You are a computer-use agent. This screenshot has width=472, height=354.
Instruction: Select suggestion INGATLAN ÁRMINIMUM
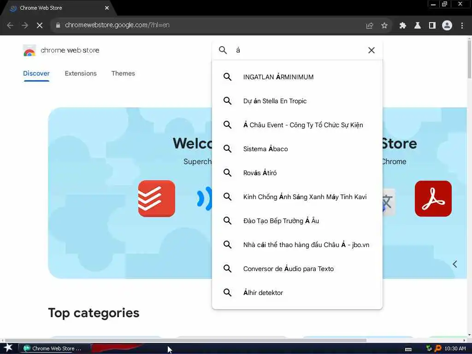pyautogui.click(x=297, y=77)
